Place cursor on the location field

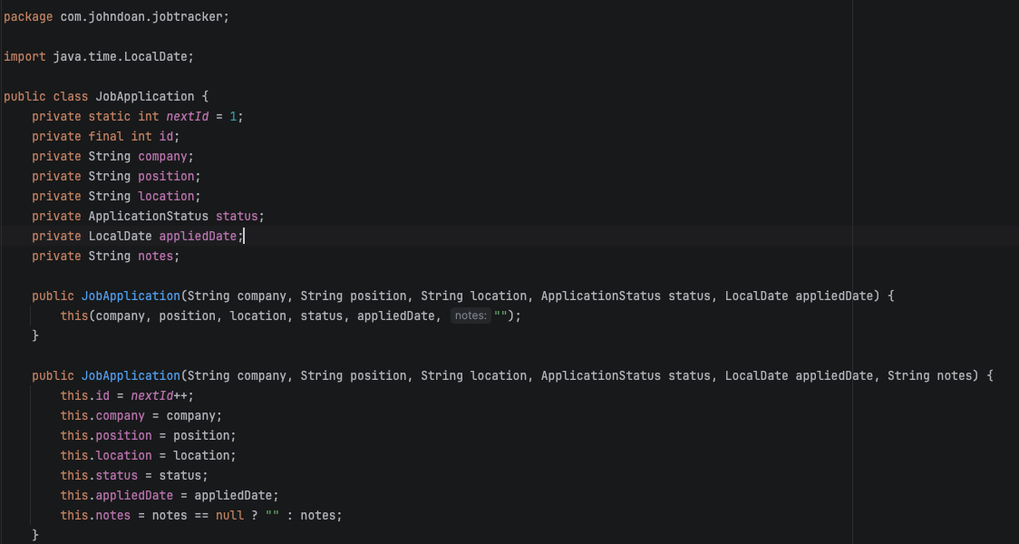point(166,196)
